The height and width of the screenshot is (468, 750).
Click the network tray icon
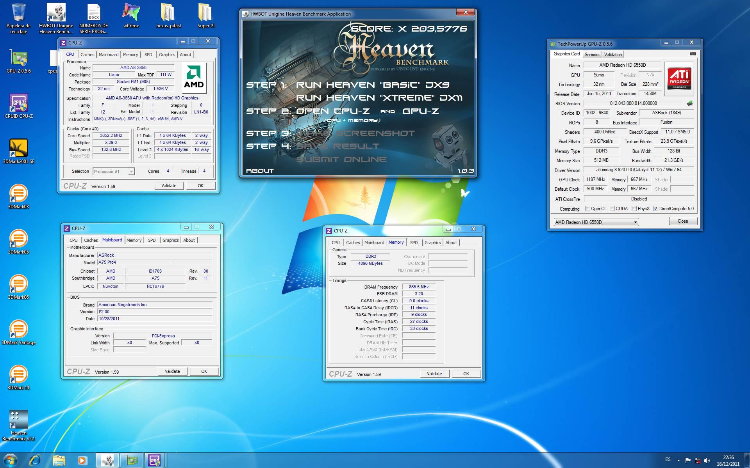(x=698, y=461)
